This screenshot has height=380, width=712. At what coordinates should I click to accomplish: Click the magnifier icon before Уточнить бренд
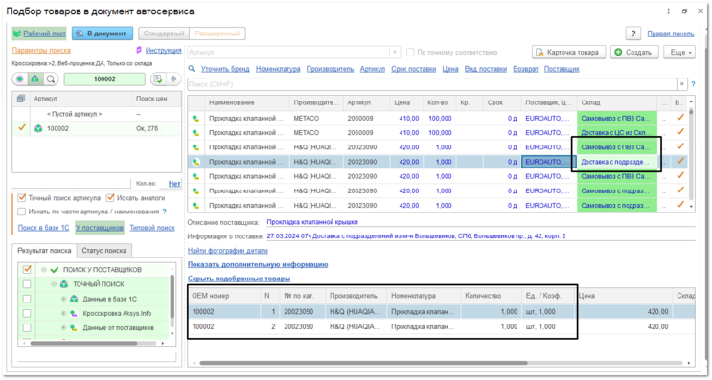[x=192, y=69]
